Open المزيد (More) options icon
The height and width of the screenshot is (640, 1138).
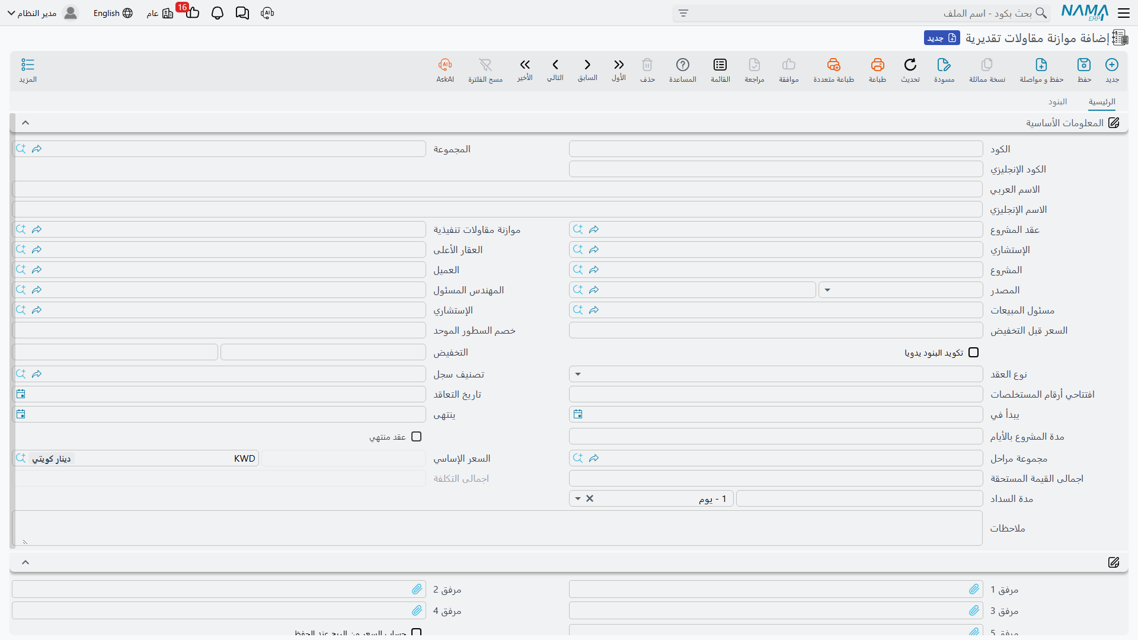[x=28, y=65]
